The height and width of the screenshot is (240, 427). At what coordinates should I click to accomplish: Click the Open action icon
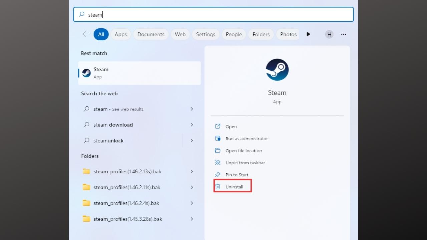[218, 126]
